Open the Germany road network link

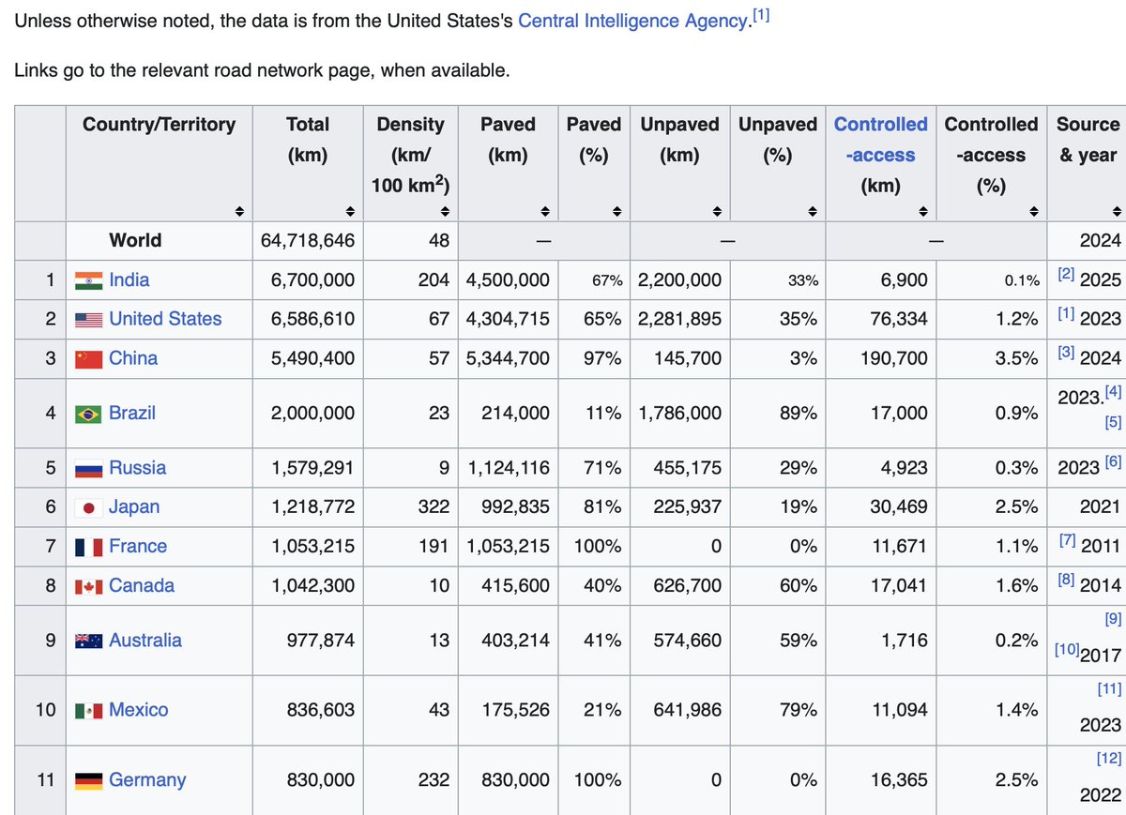point(147,780)
